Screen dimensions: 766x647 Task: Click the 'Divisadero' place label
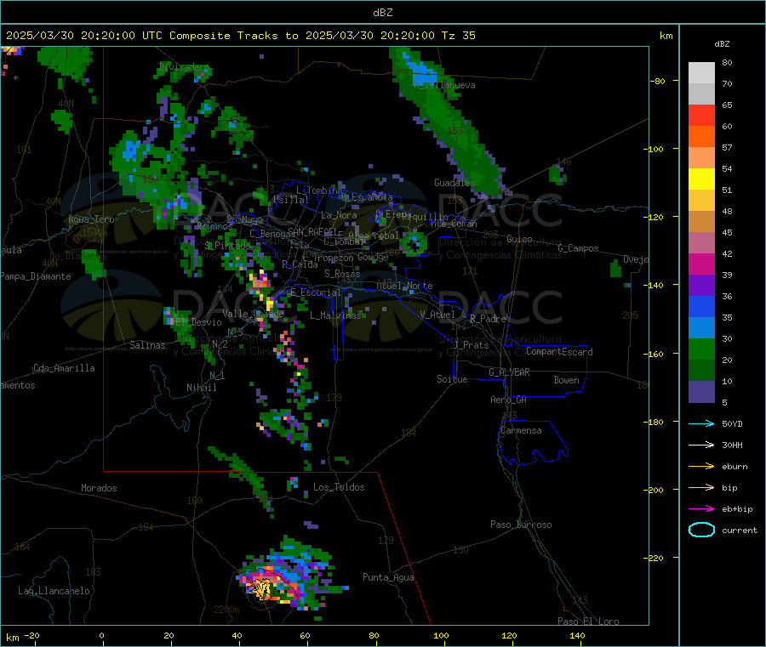click(184, 67)
